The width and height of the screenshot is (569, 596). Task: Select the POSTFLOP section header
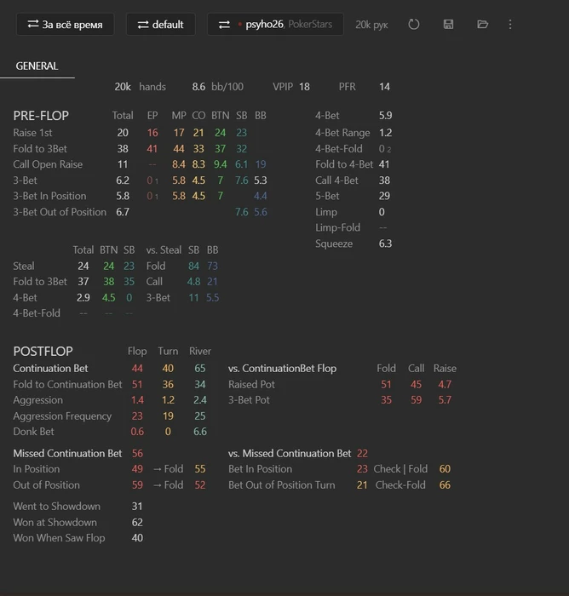(x=43, y=351)
